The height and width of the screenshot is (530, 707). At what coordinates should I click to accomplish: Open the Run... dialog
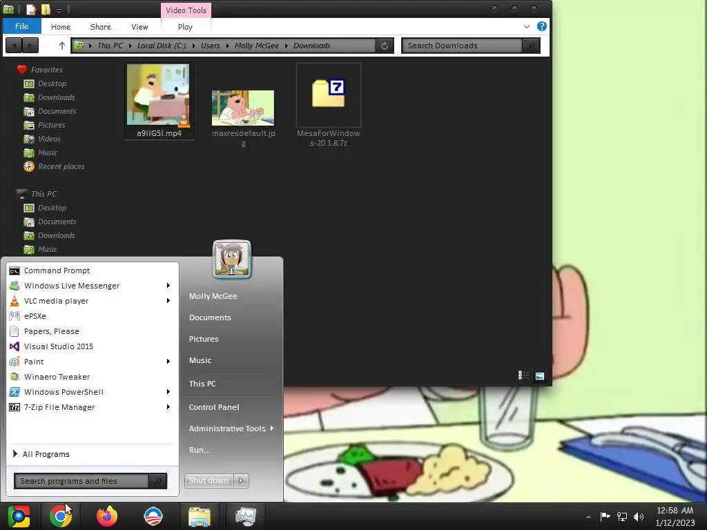pyautogui.click(x=200, y=450)
